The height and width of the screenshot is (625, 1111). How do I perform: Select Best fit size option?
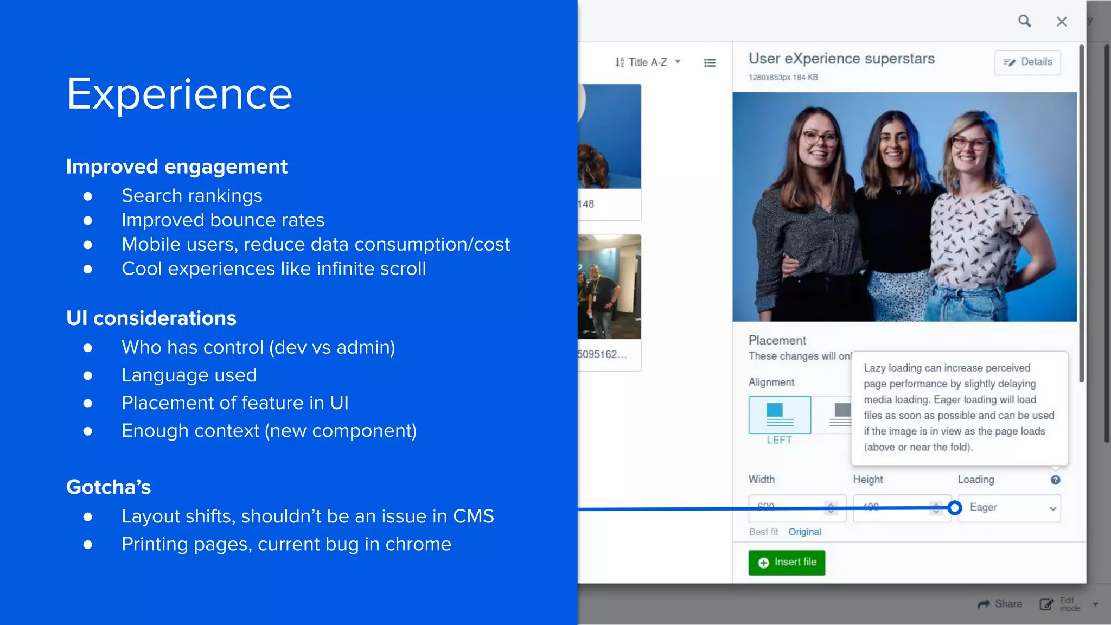763,532
